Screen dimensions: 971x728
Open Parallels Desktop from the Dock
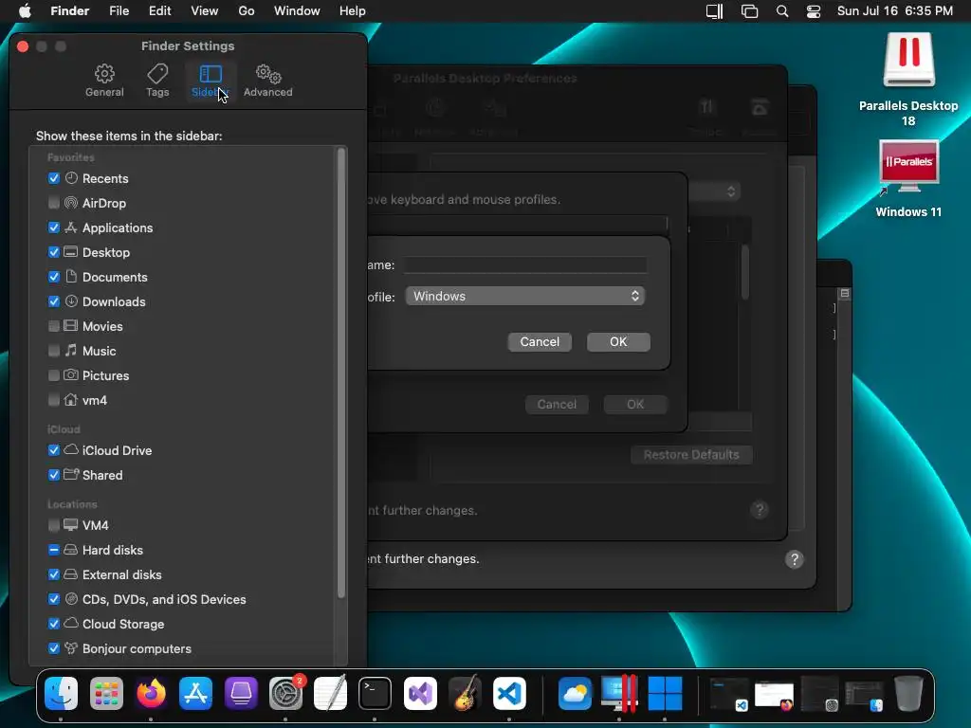coord(619,693)
